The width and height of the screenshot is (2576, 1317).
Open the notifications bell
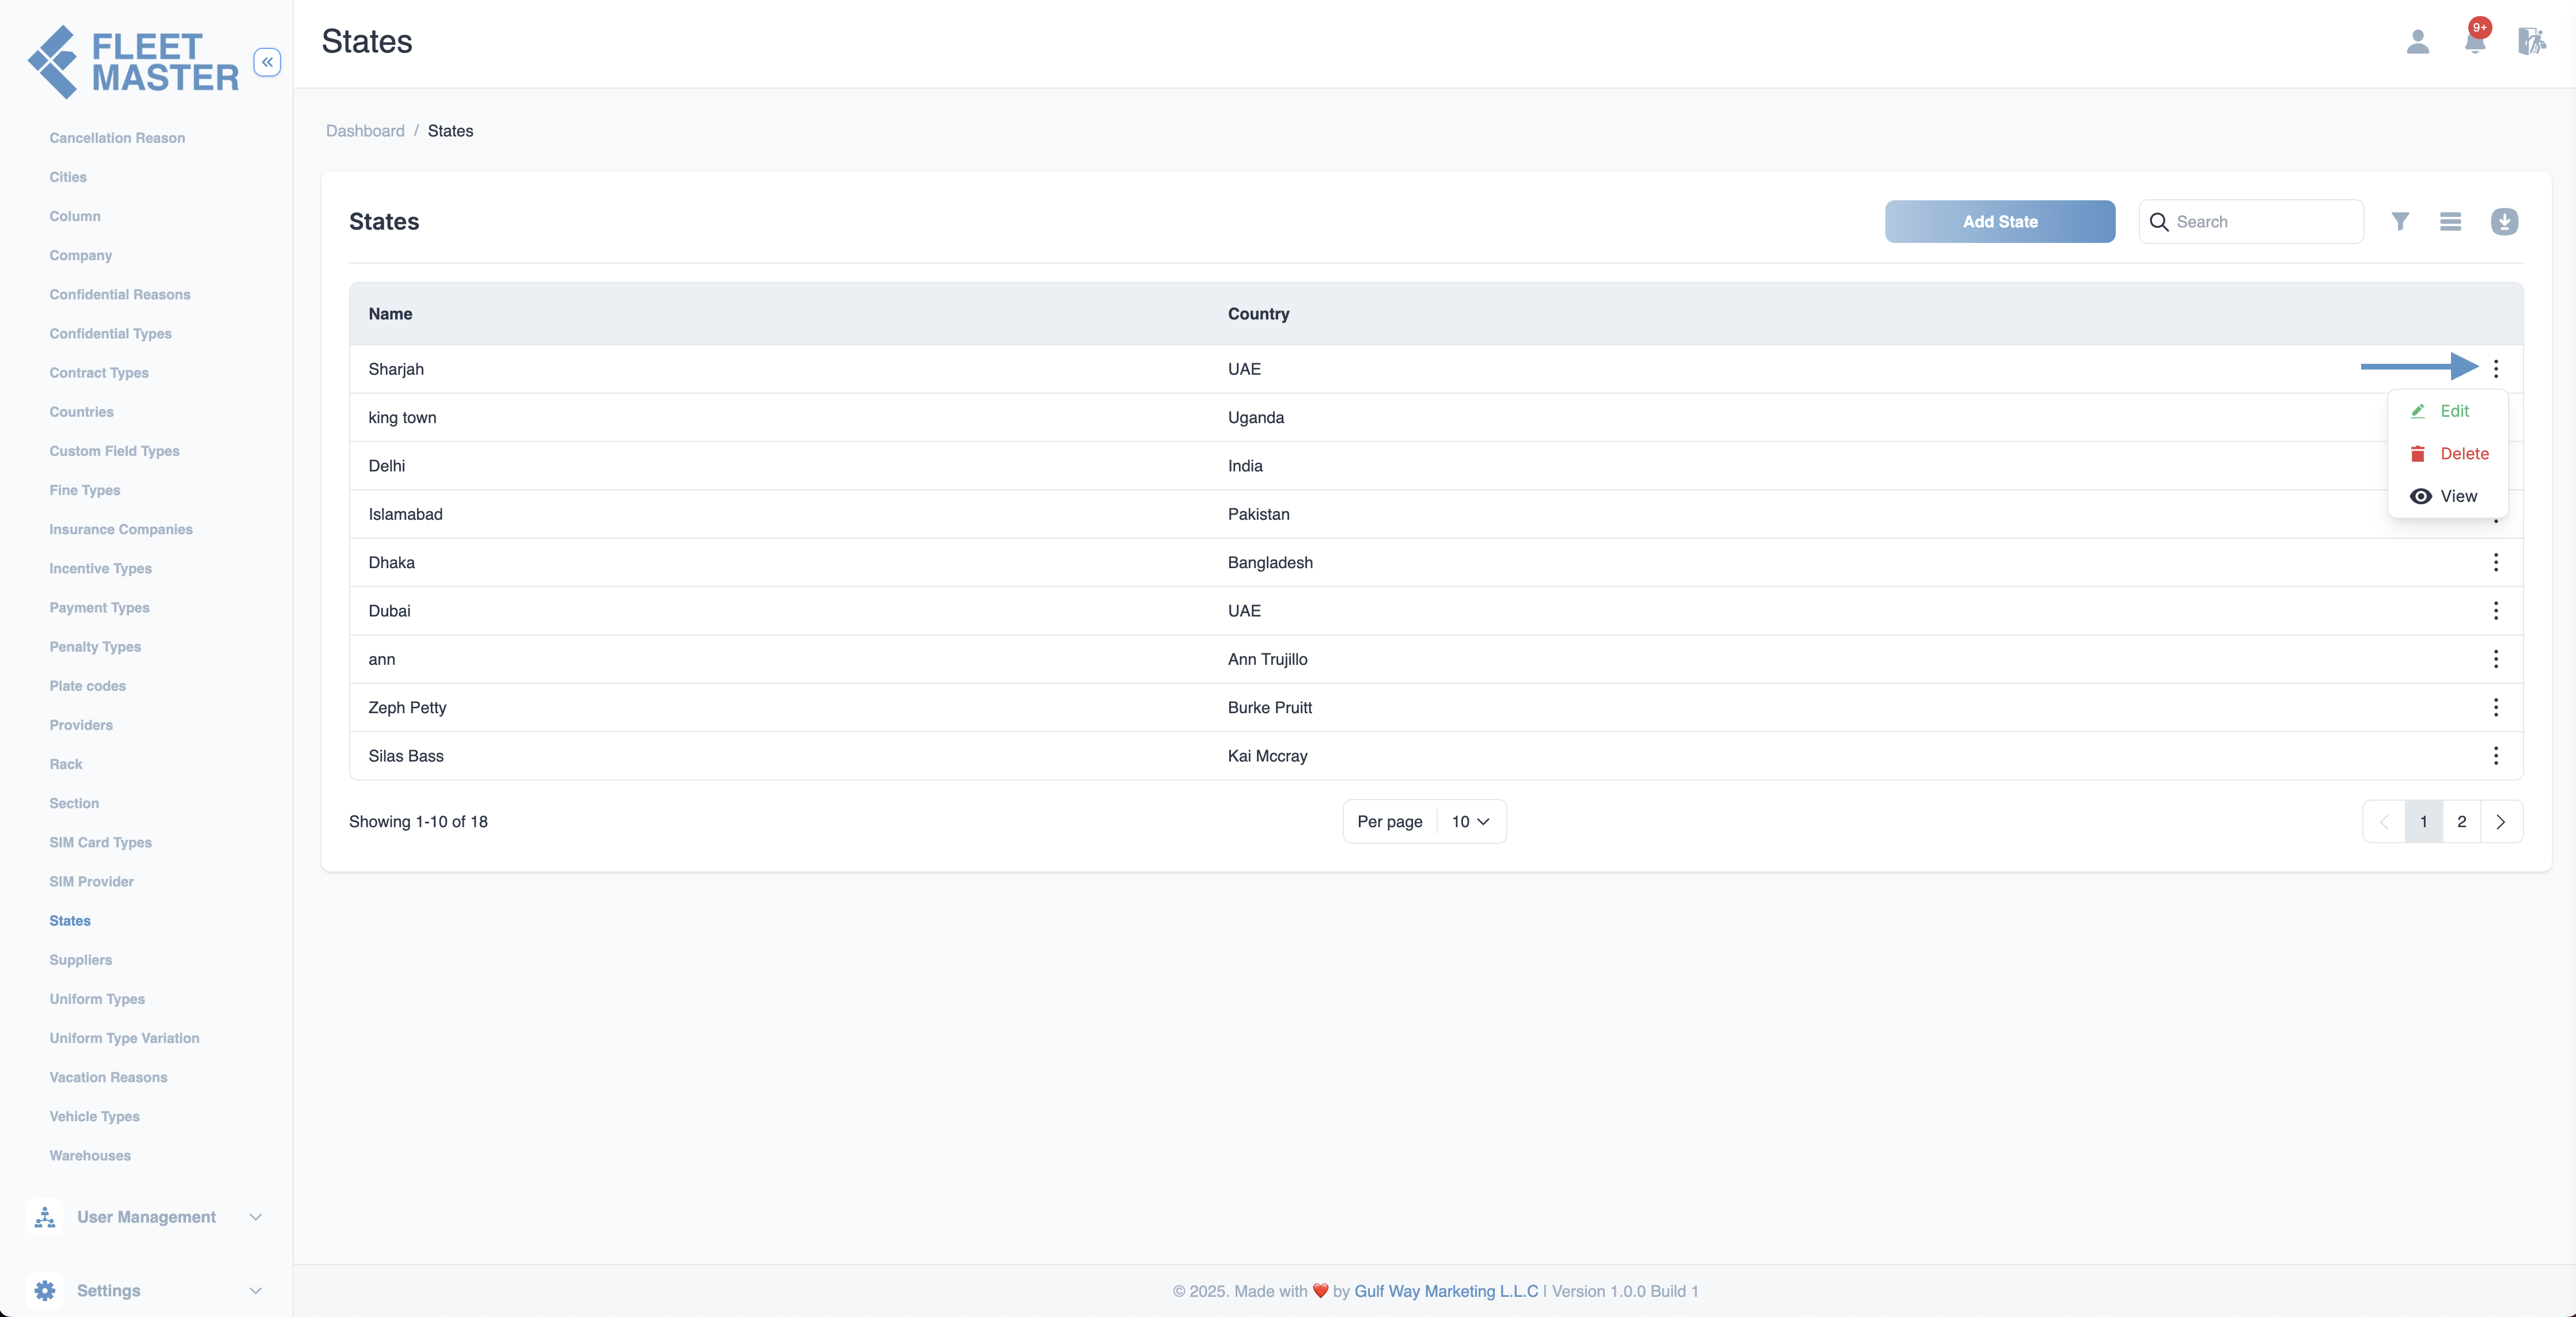(x=2476, y=40)
